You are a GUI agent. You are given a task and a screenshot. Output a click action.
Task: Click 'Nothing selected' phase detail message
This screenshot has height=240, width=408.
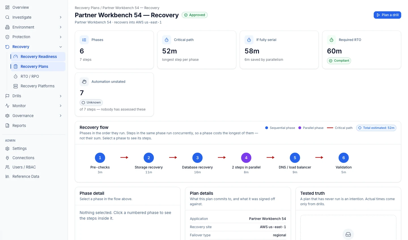(x=125, y=215)
